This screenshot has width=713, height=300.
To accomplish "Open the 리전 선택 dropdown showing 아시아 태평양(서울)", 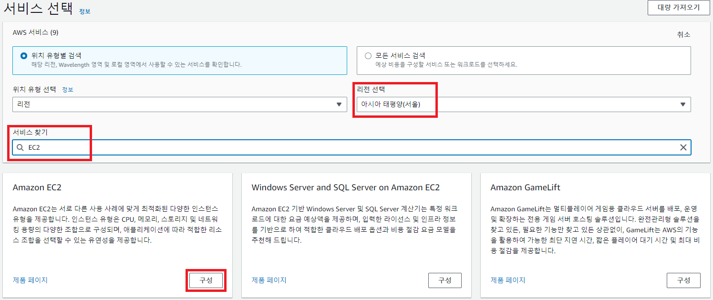I will point(524,104).
